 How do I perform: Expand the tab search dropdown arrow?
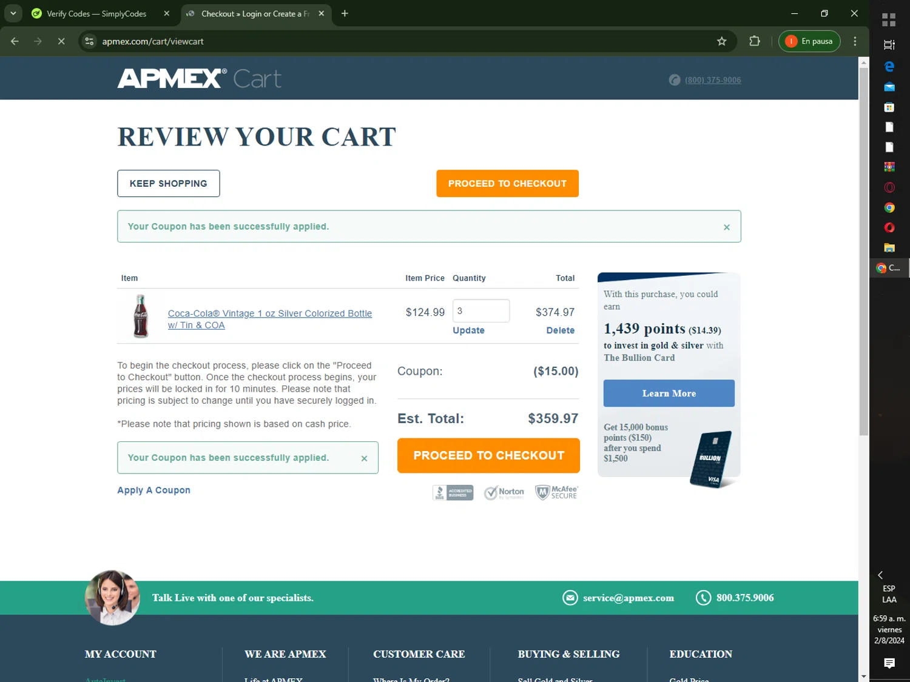13,13
